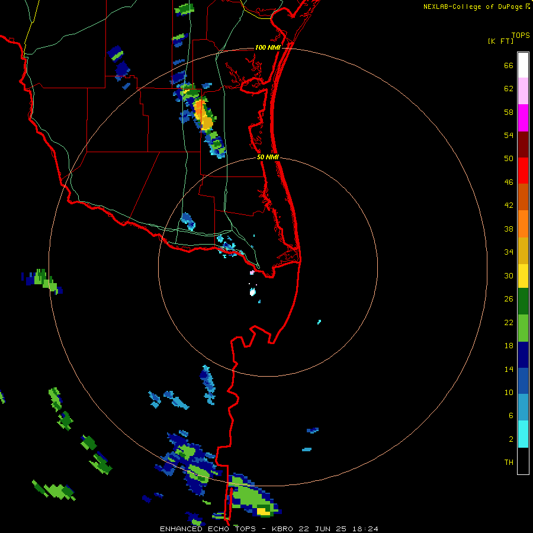Image resolution: width=533 pixels, height=533 pixels.
Task: Select the 50 legend value
Action: (509, 159)
